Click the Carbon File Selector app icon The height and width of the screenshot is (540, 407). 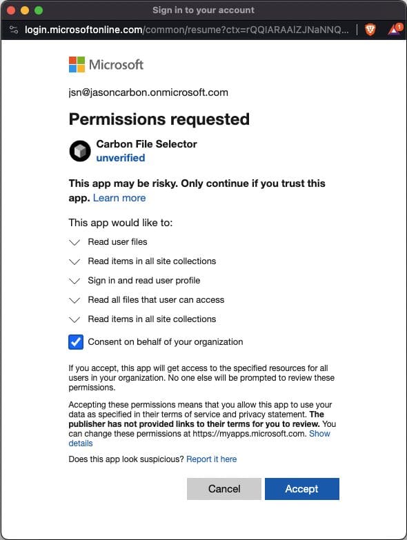click(x=80, y=151)
